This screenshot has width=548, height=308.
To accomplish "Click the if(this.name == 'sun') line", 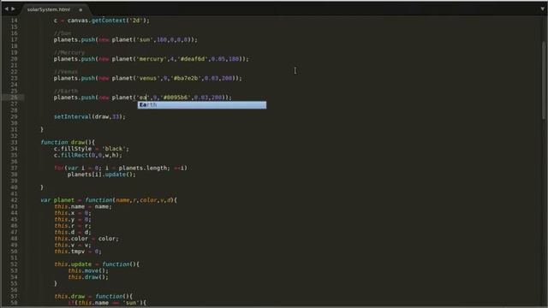I will pyautogui.click(x=106, y=303).
